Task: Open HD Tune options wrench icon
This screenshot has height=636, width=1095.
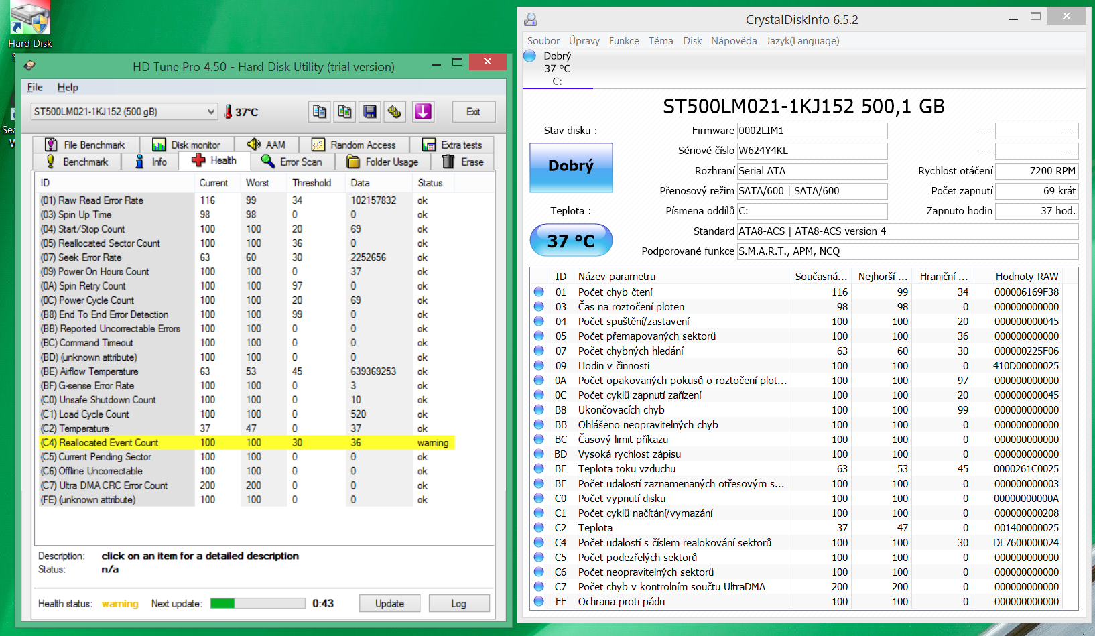Action: (395, 112)
